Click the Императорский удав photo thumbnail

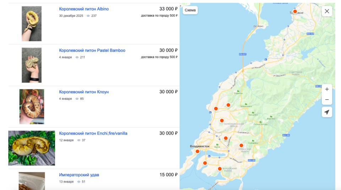tap(32, 181)
